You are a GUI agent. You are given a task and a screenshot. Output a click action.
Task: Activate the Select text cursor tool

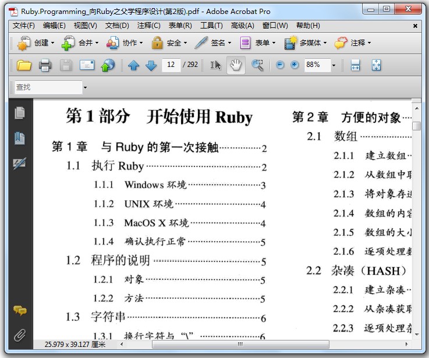coord(215,65)
